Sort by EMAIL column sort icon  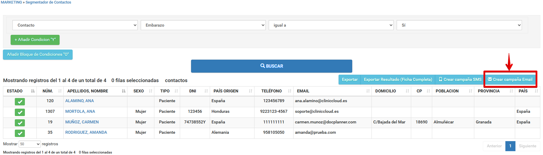(x=368, y=91)
